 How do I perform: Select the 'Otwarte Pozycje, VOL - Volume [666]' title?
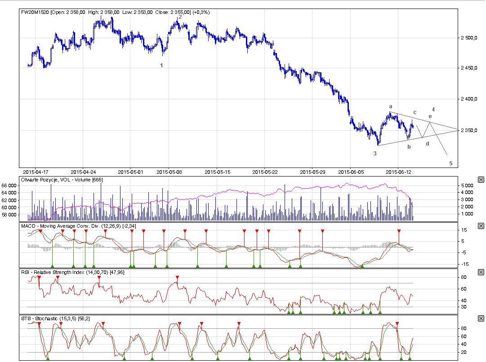[62, 180]
